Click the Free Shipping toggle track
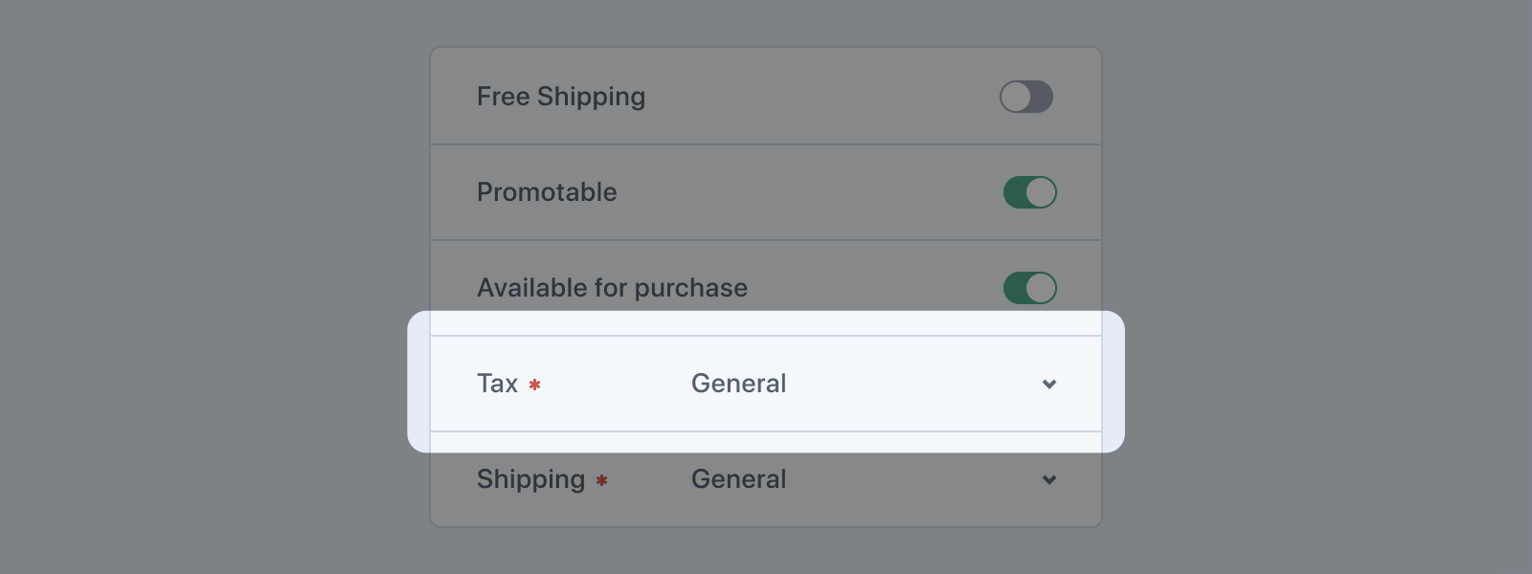 1026,96
